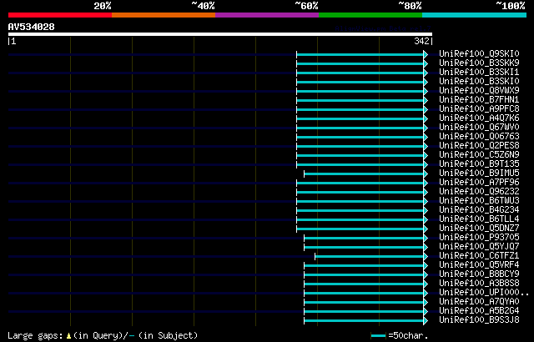Click the cyan ~100% identity color band
This screenshot has width=534, height=342.
click(x=475, y=15)
